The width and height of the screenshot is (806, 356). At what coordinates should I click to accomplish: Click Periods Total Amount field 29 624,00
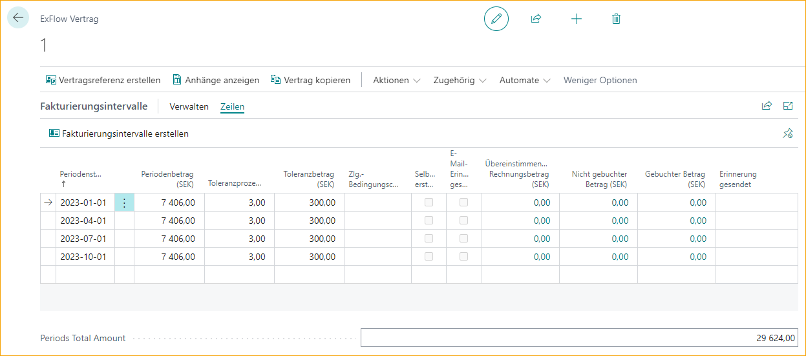579,338
